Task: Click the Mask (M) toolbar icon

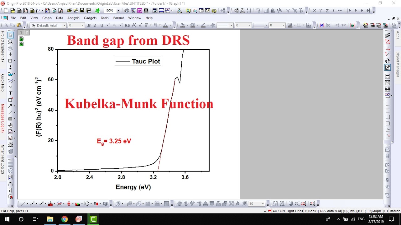Action: point(322,25)
